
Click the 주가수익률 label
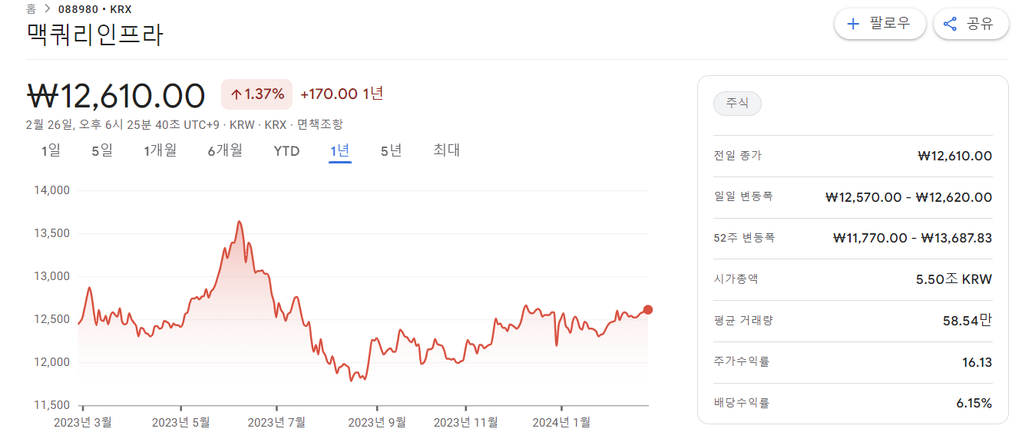pyautogui.click(x=741, y=361)
